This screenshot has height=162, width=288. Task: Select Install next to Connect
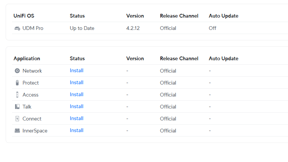point(77,119)
